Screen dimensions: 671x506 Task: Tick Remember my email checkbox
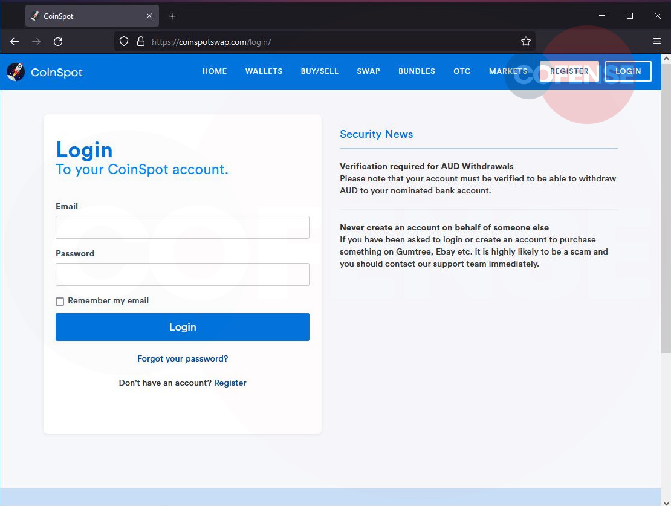click(60, 302)
